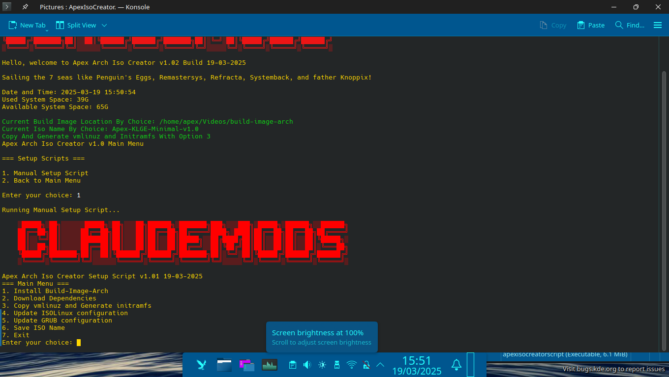Click 'Available System Space: 65G' line
The width and height of the screenshot is (669, 377).
pos(55,107)
